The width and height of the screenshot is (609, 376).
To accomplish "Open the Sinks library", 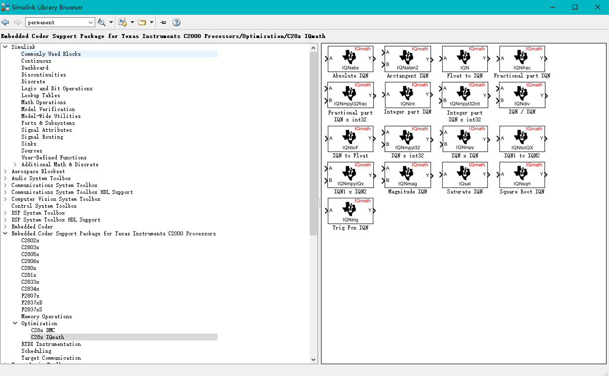I will point(29,144).
